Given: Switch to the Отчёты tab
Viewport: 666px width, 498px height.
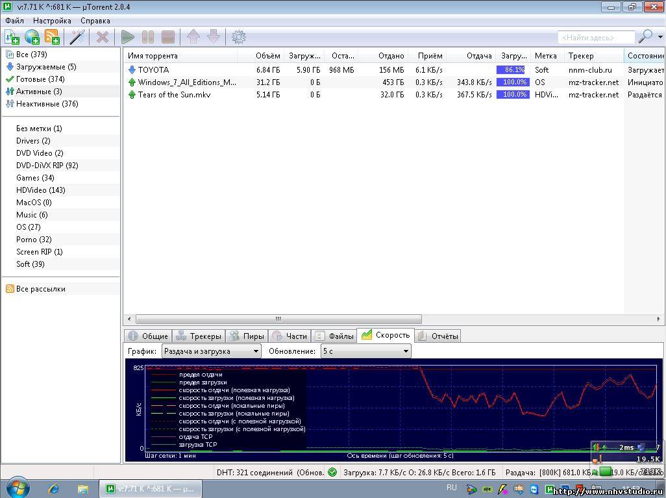Looking at the screenshot, I should pos(438,336).
